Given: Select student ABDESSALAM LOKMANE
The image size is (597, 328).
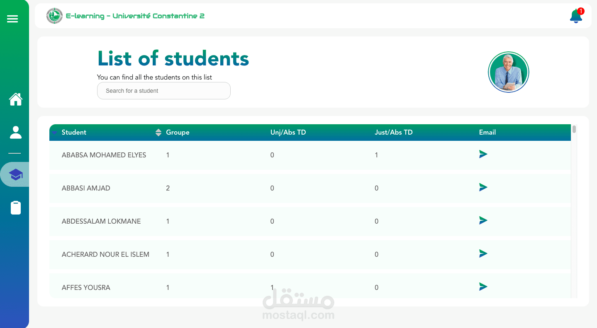Looking at the screenshot, I should 101,222.
